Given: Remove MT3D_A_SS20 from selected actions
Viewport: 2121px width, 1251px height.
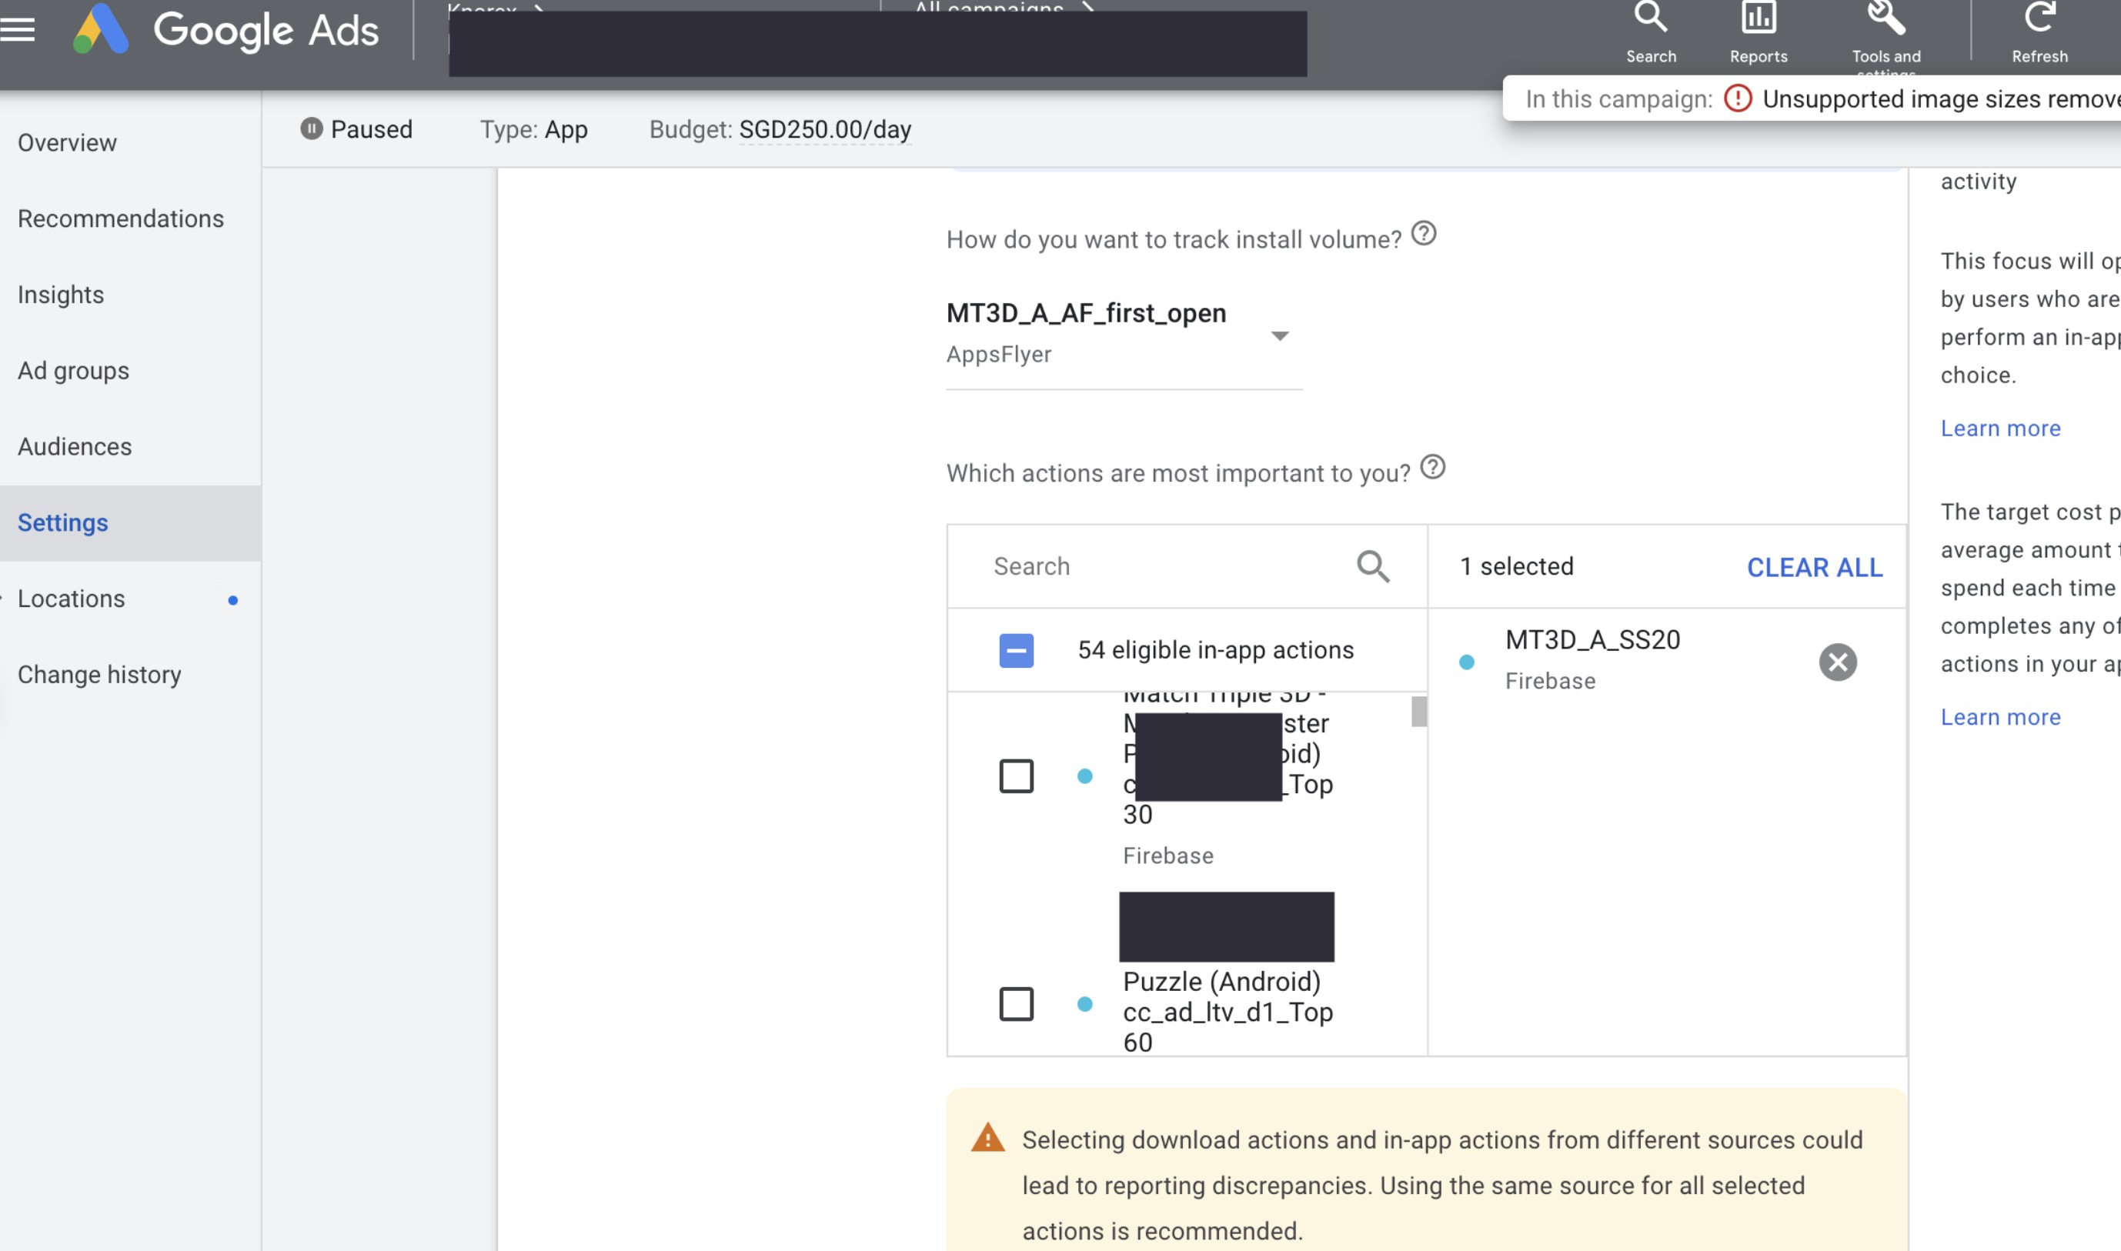Looking at the screenshot, I should coord(1837,662).
